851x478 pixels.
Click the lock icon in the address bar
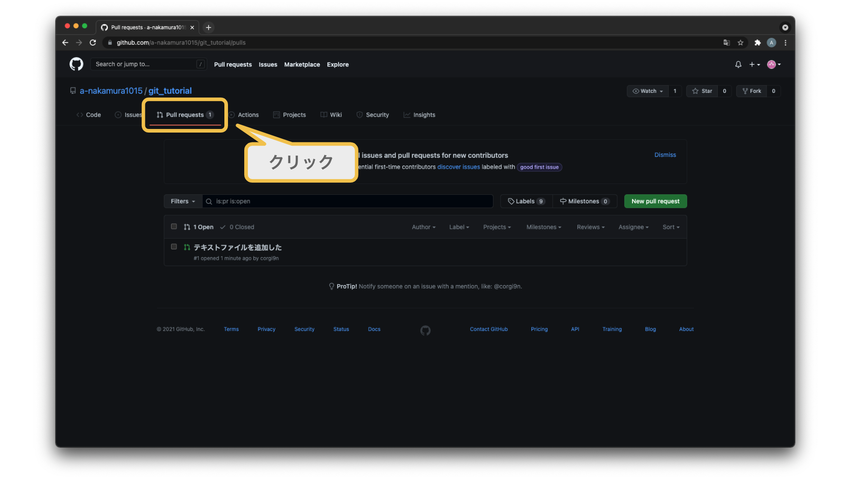tap(110, 42)
